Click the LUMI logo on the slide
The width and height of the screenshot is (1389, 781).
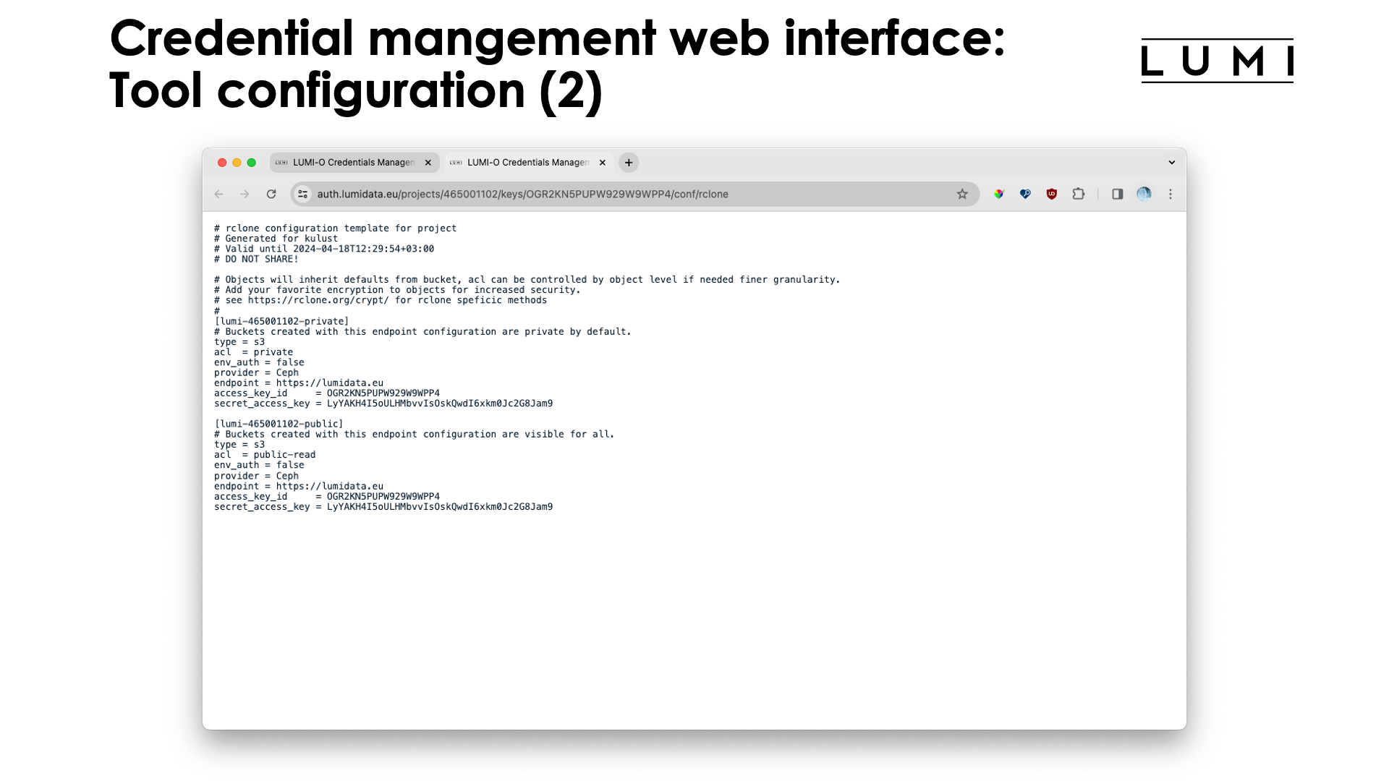[x=1218, y=61]
